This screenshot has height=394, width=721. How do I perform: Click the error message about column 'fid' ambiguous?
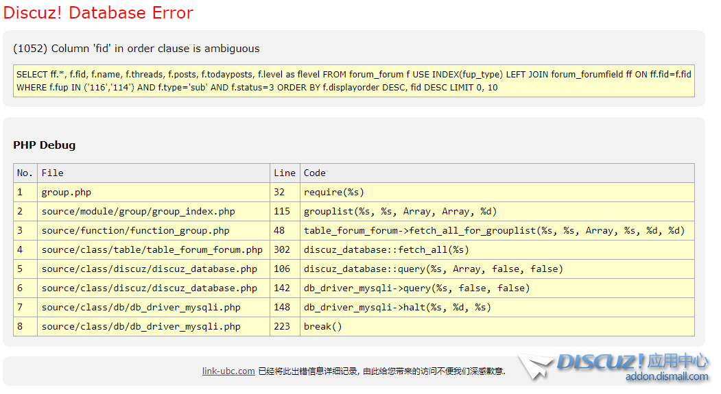click(136, 48)
